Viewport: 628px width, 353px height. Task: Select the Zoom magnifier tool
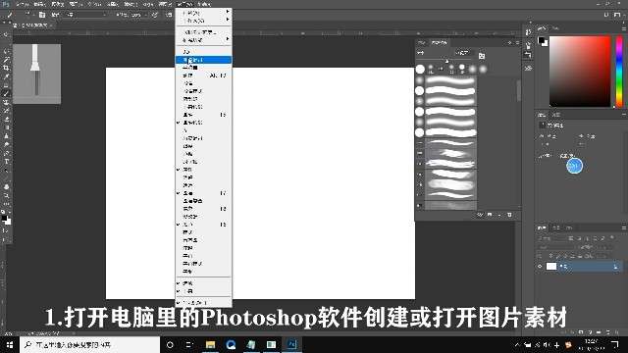pyautogui.click(x=7, y=195)
